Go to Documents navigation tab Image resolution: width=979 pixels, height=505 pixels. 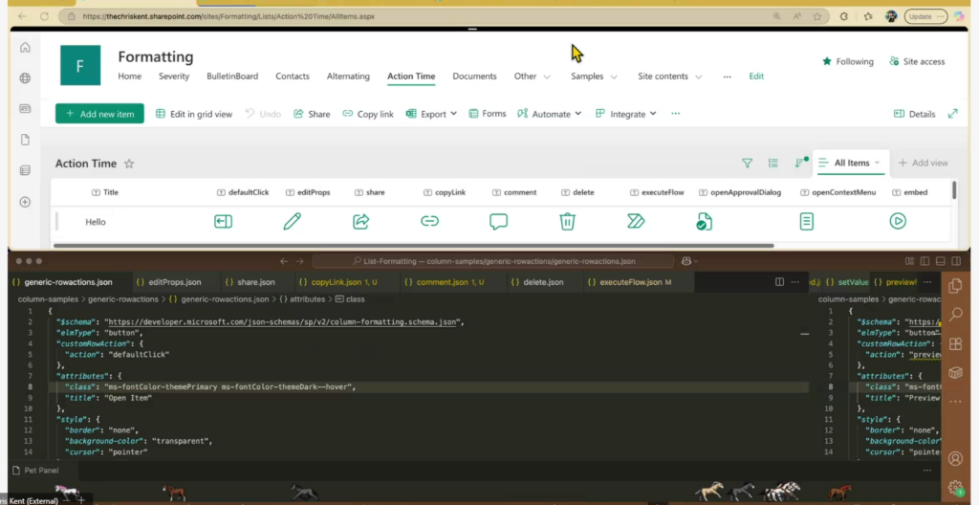click(474, 77)
